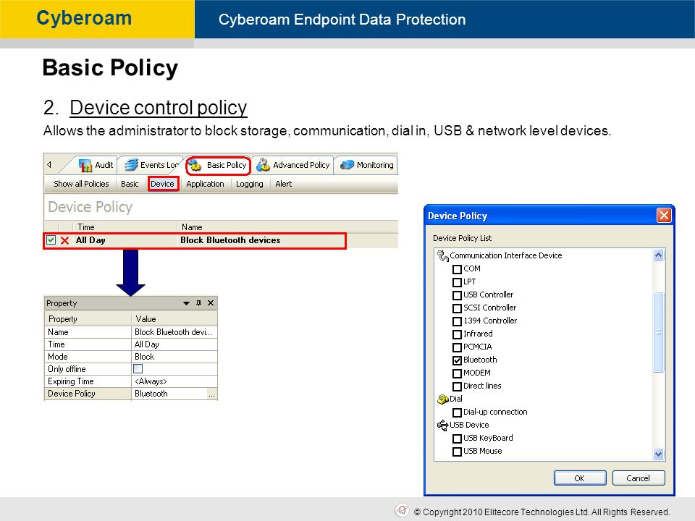Click the Monitoring tab icon
695x521 pixels.
tap(347, 165)
